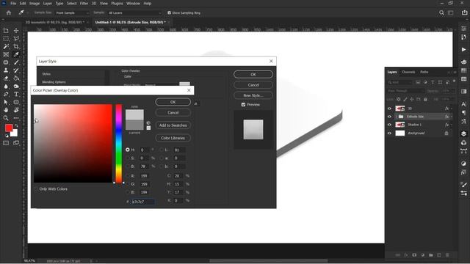Select the Blur tool
This screenshot has width=470, height=264.
click(6, 87)
